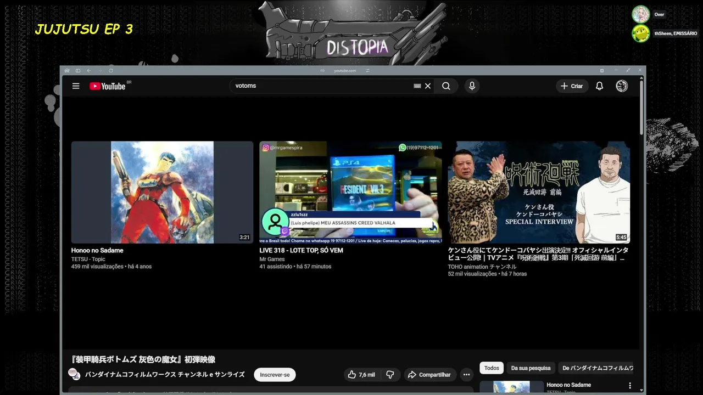Open YouTube notifications bell
703x395 pixels.
[600, 86]
